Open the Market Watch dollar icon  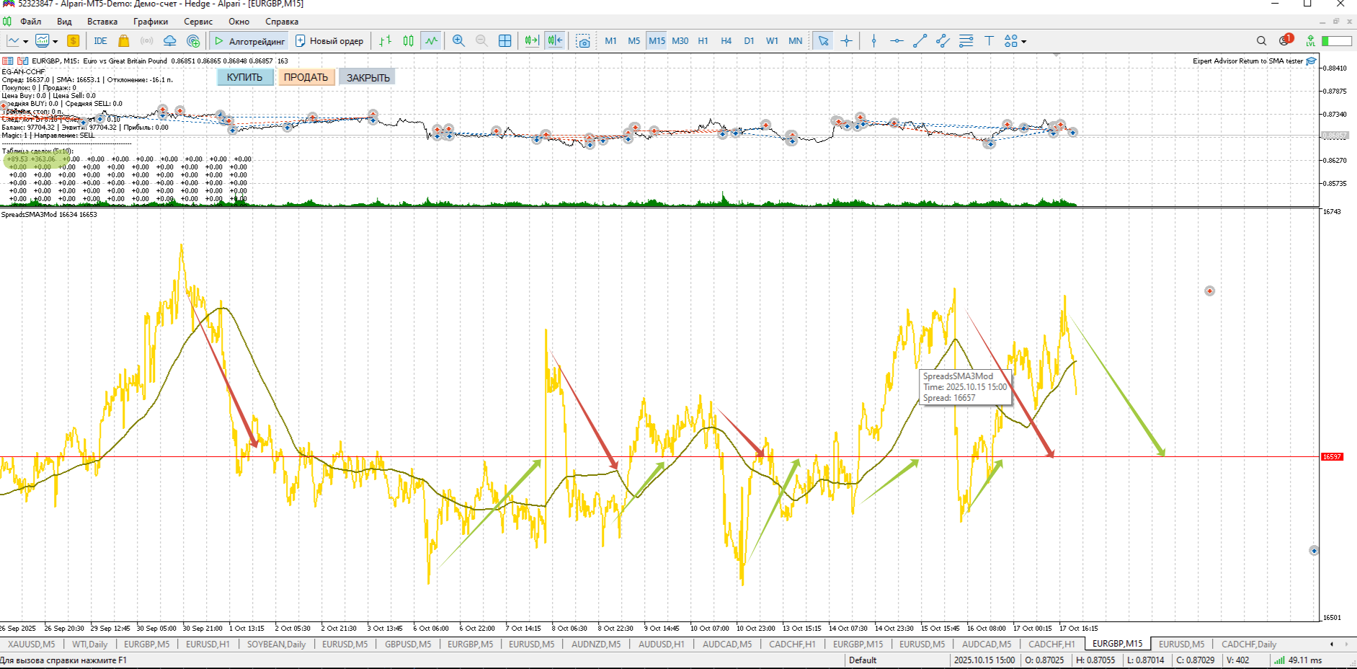click(x=73, y=41)
